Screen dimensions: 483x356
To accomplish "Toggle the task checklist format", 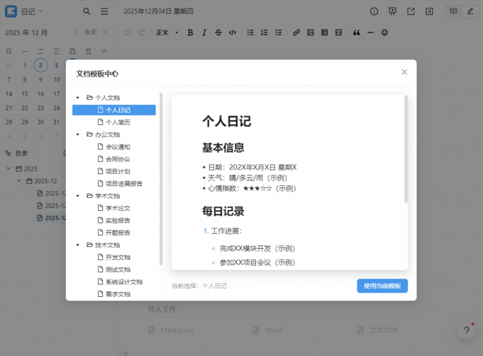I will pos(278,32).
